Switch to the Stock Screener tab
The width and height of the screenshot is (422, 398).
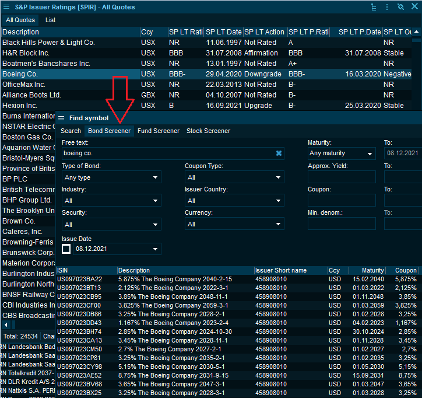point(208,131)
